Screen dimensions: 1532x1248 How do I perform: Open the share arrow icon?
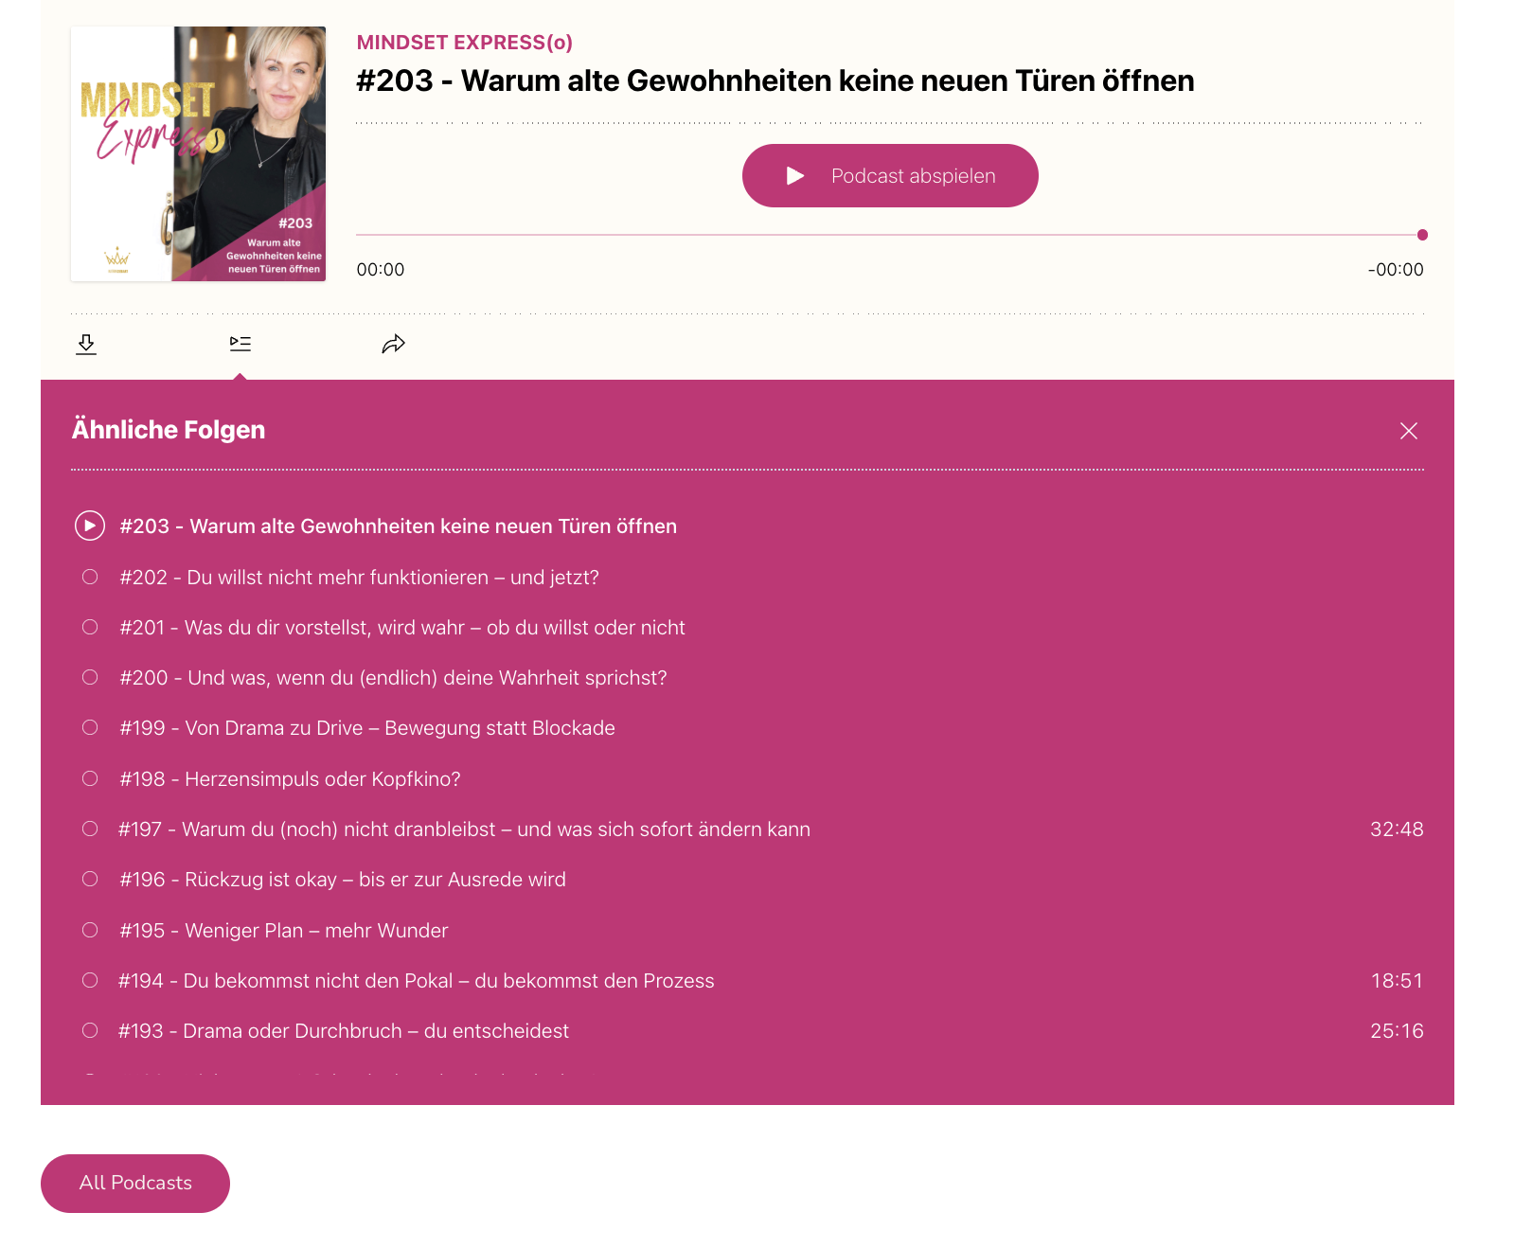tap(394, 344)
